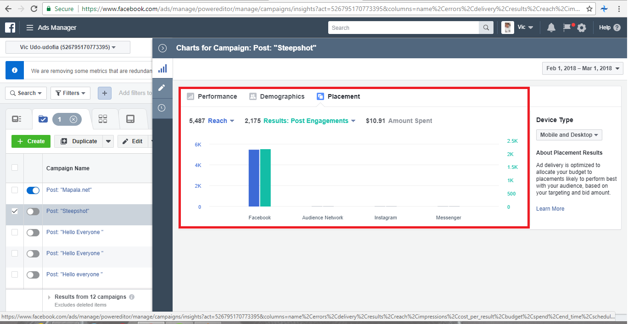Click the Duplicate button

[x=78, y=141]
